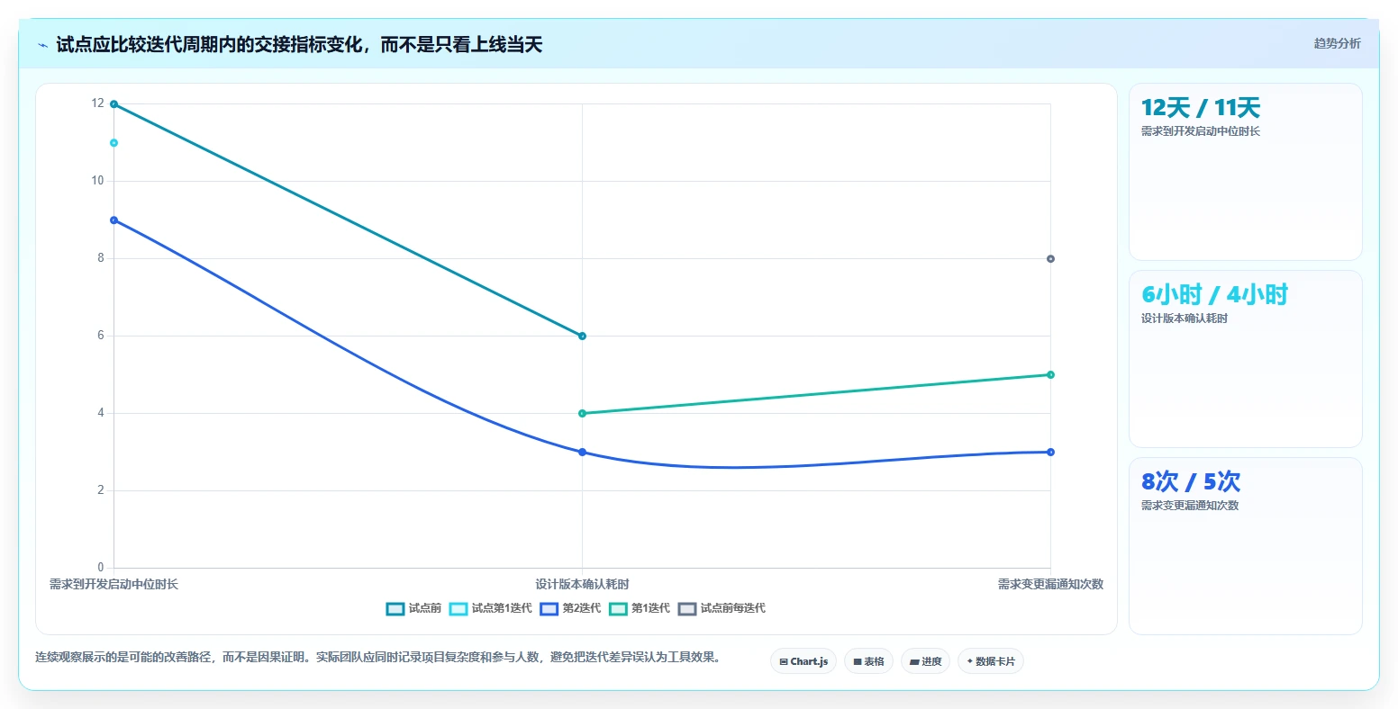Click the y-axis tick label 12
The image size is (1398, 709).
(x=97, y=103)
